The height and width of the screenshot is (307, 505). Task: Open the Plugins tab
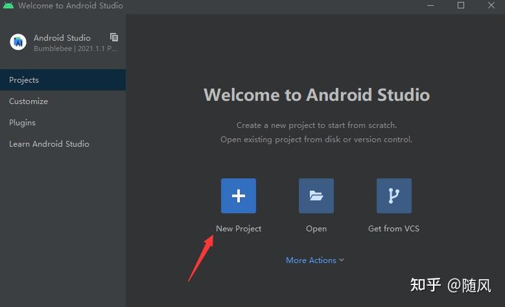click(x=22, y=123)
